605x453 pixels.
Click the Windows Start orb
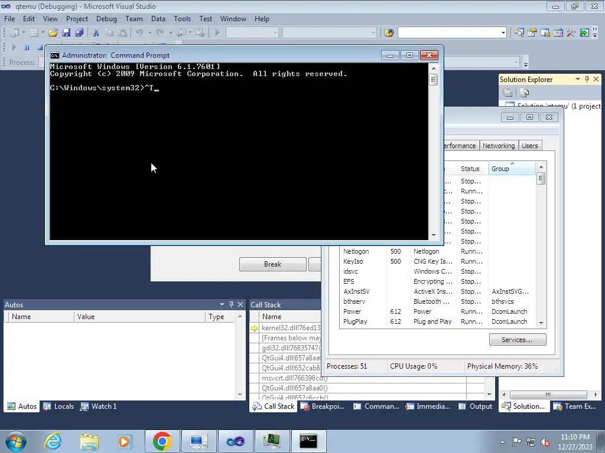[15, 441]
